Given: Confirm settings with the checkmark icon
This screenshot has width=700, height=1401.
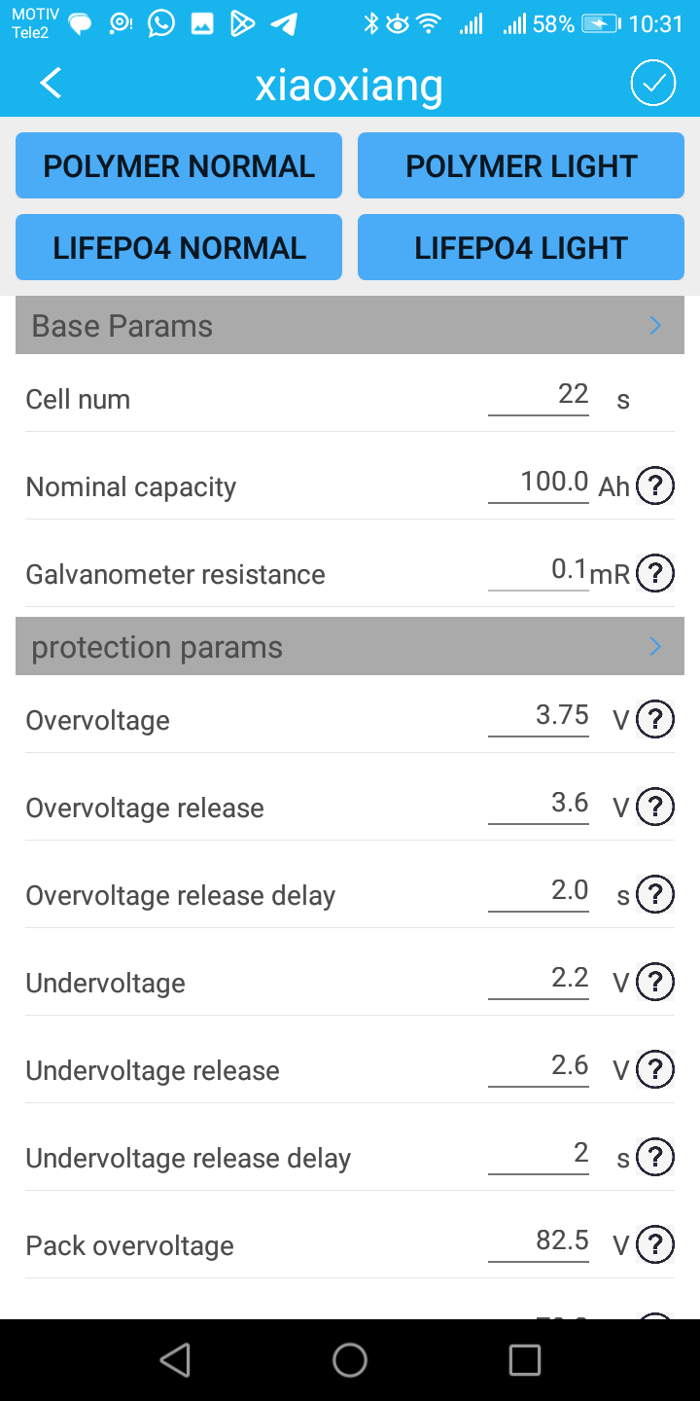Looking at the screenshot, I should point(653,84).
